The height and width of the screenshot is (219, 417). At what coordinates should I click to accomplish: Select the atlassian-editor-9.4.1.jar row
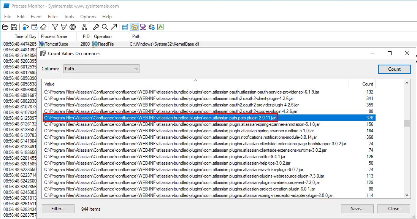[x=209, y=157]
